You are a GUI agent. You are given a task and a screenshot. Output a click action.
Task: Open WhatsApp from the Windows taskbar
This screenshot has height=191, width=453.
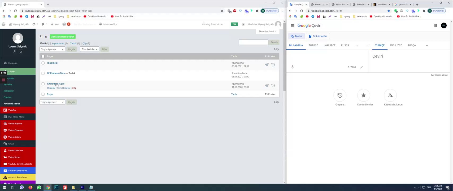39,188
